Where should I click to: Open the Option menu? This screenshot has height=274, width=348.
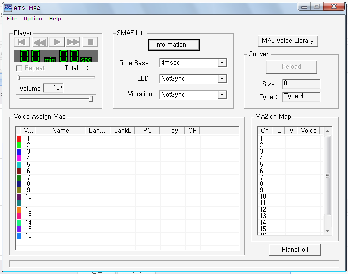33,19
